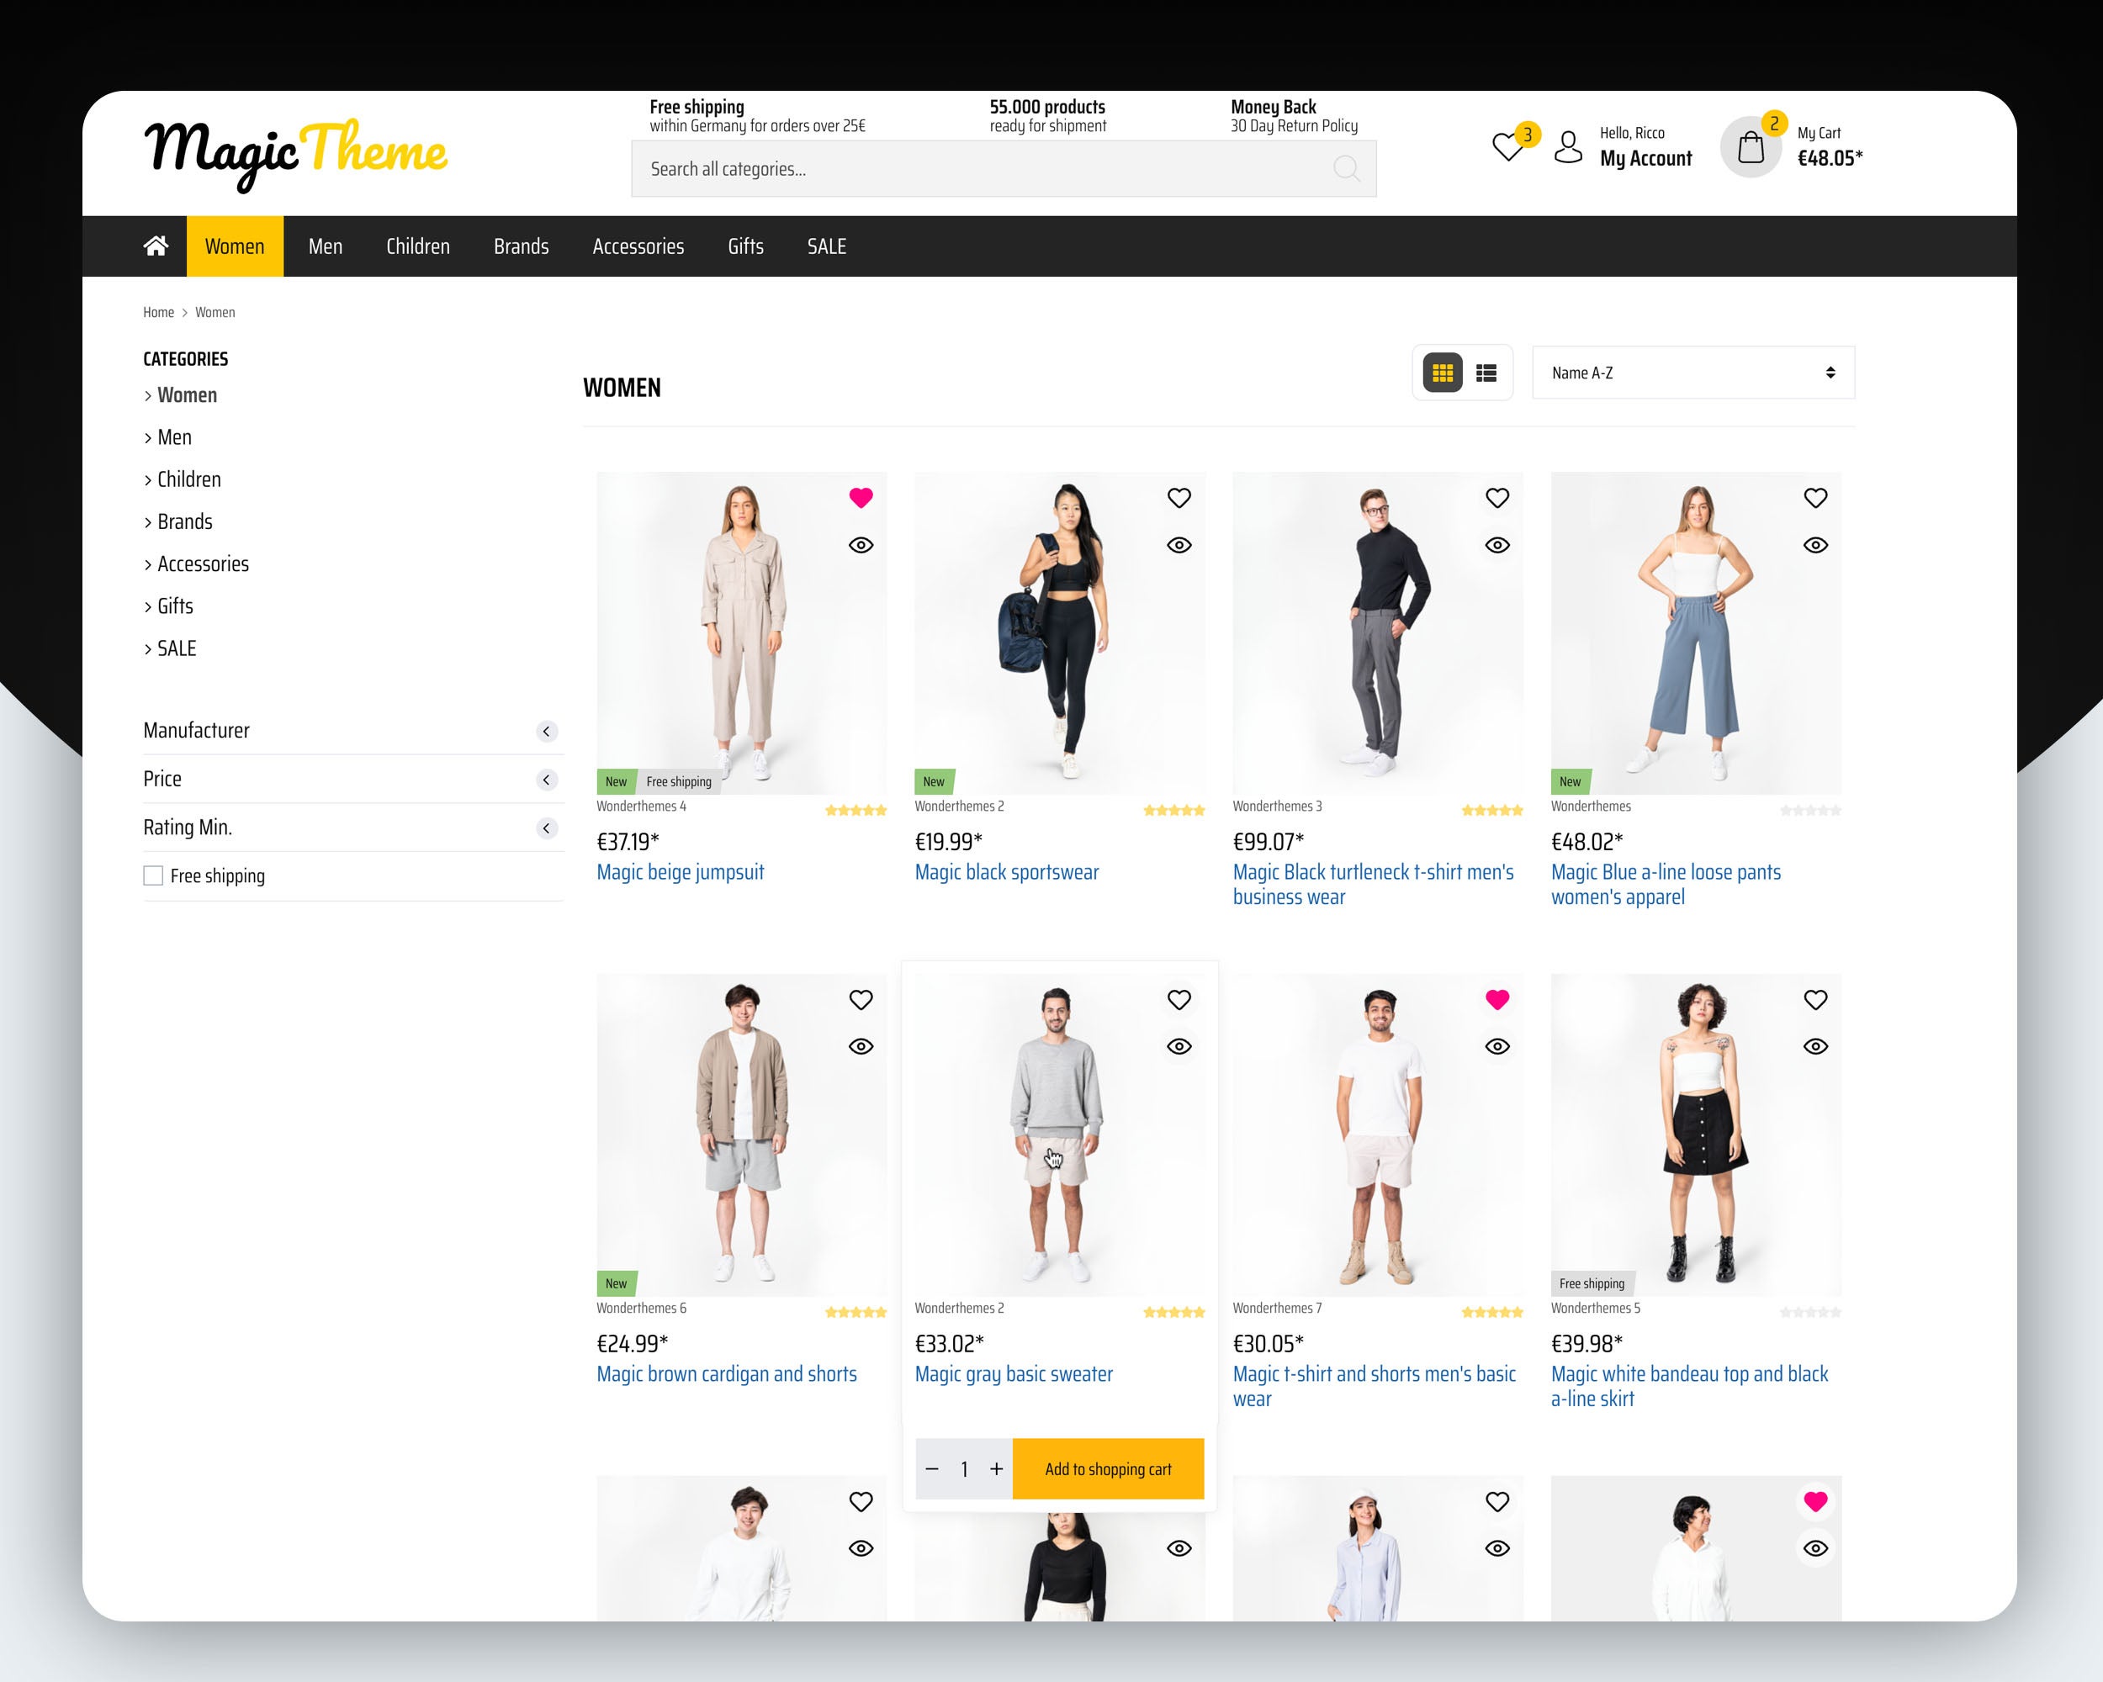Image resolution: width=2103 pixels, height=1682 pixels.
Task: Quick view Magic white bandeau top eye icon
Action: [1815, 1046]
